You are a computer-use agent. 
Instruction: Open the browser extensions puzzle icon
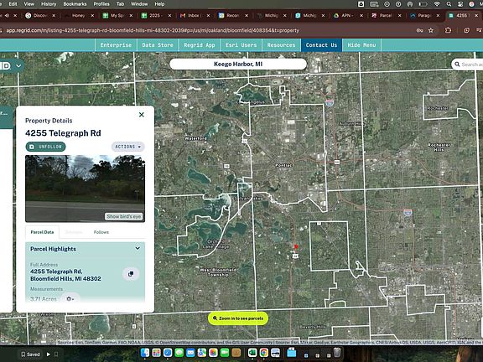(x=448, y=30)
